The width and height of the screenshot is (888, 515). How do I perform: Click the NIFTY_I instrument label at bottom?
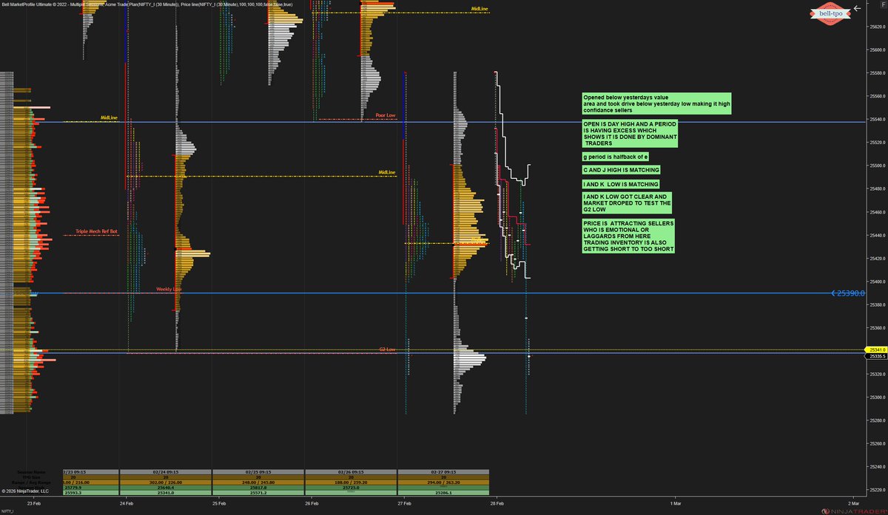coord(7,511)
